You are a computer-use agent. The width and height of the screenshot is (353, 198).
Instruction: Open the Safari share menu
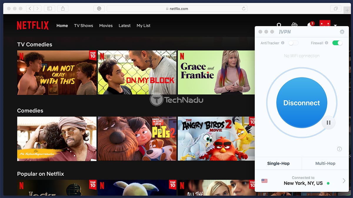pyautogui.click(x=63, y=9)
